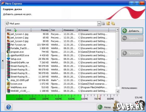The height and width of the screenshot is (112, 146).
Task: Click the create new folder icon
Action: (x=108, y=23)
